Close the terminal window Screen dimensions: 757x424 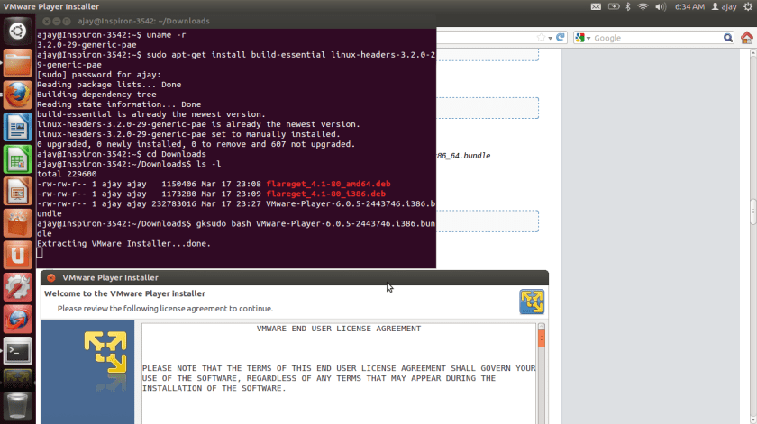(x=46, y=22)
